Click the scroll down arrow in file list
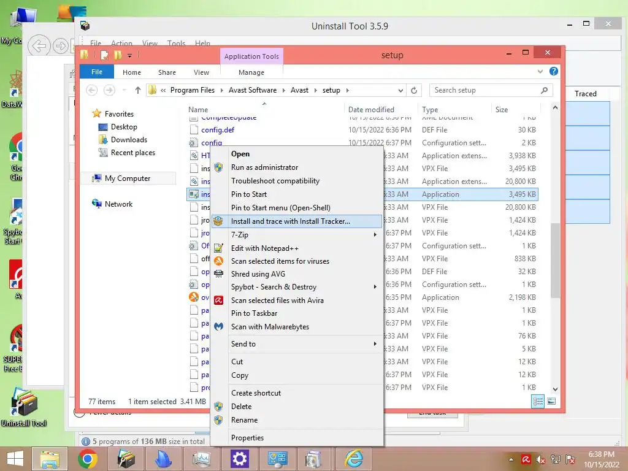The image size is (628, 471). click(555, 389)
